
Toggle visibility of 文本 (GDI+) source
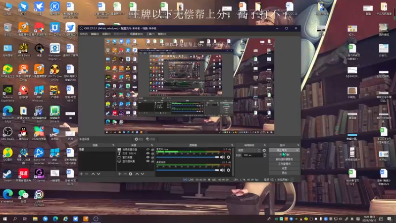[x=148, y=153]
